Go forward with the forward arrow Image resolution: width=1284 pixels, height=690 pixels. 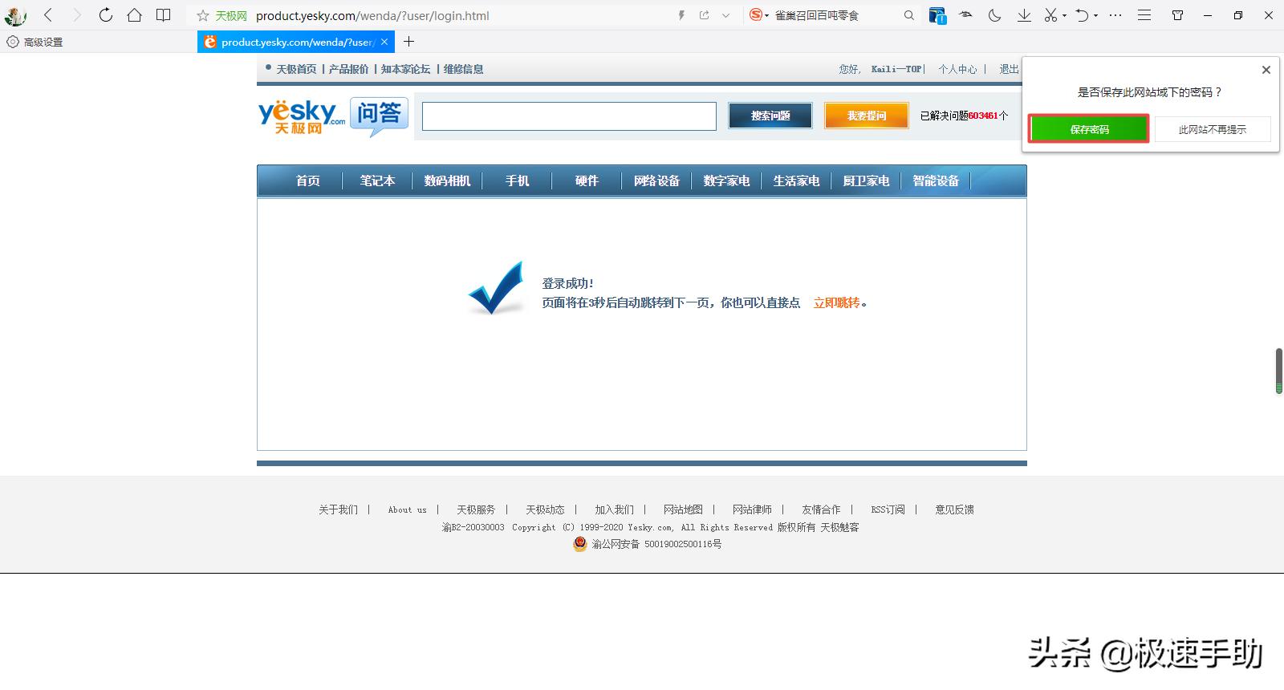tap(76, 15)
